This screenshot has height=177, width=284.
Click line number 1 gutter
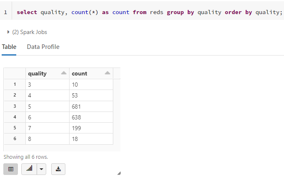(x=5, y=12)
